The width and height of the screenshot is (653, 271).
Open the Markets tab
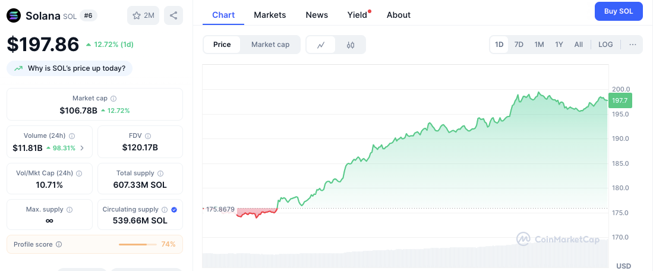click(270, 15)
